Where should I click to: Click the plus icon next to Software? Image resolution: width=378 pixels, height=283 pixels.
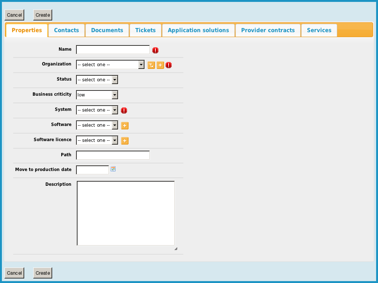click(125, 126)
